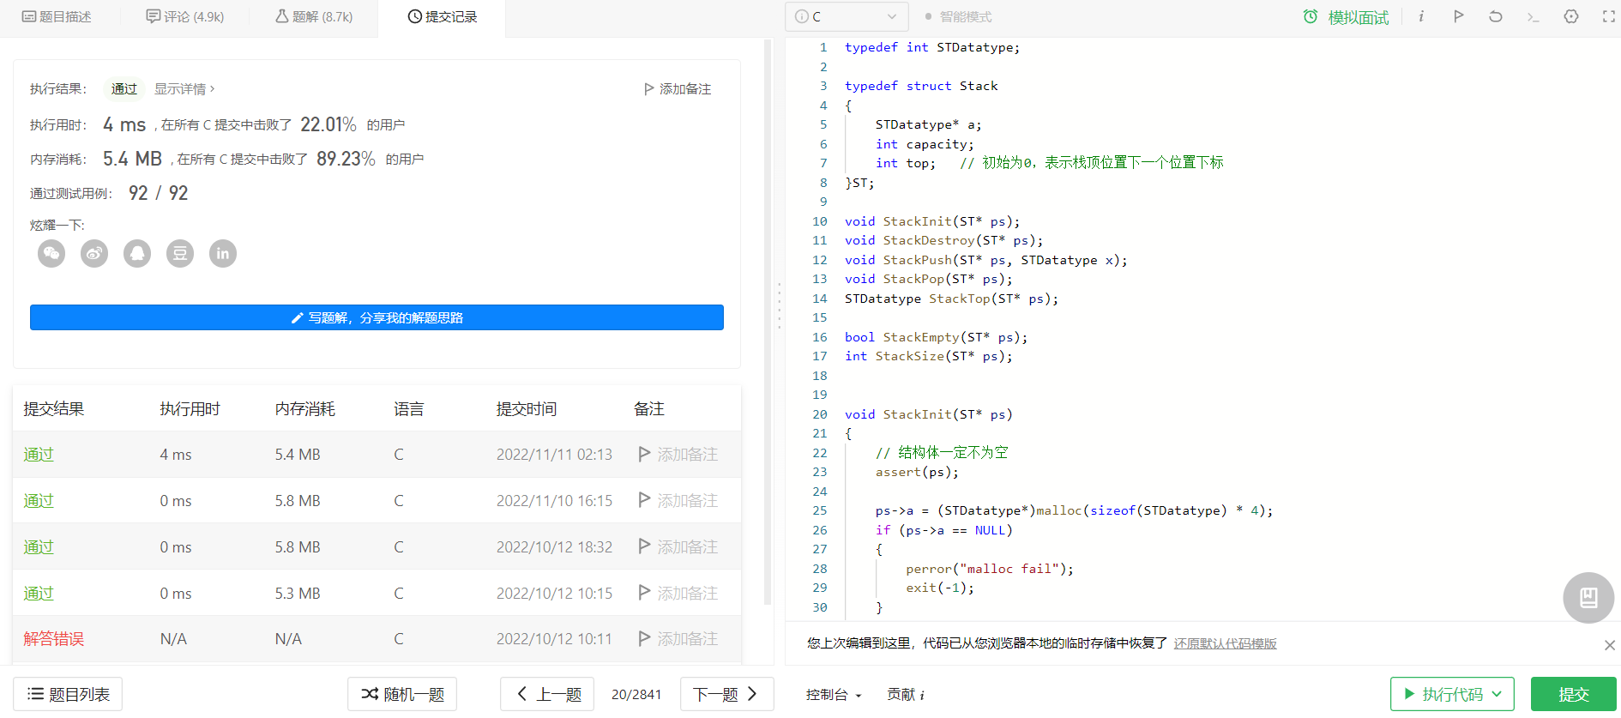Share result via Weibo icon
This screenshot has height=718, width=1621.
point(94,253)
